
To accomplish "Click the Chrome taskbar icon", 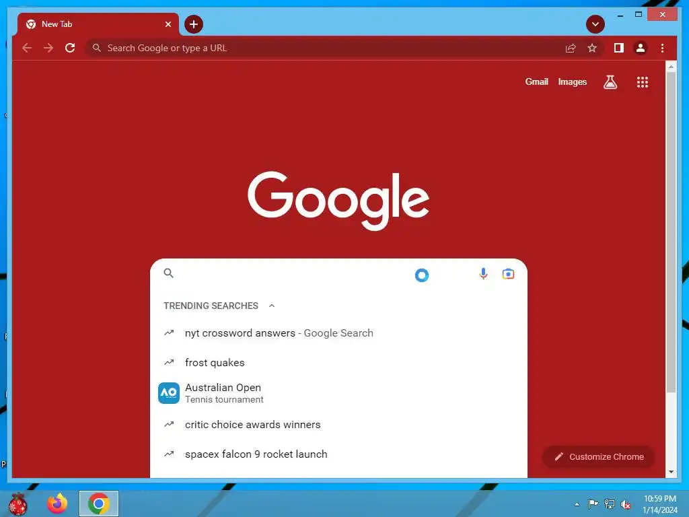I will pyautogui.click(x=99, y=504).
